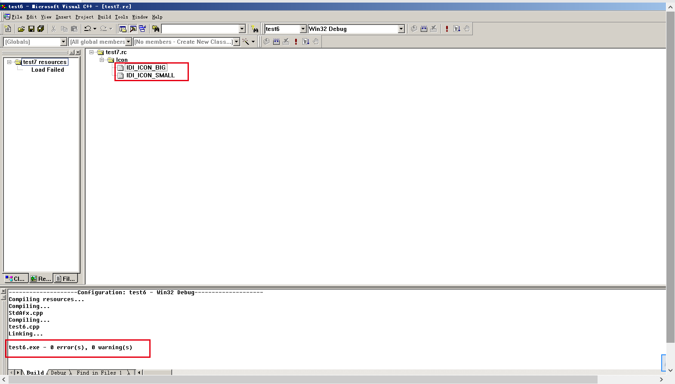Open the Build menu
Screen dimensions: 675x384
pos(105,17)
